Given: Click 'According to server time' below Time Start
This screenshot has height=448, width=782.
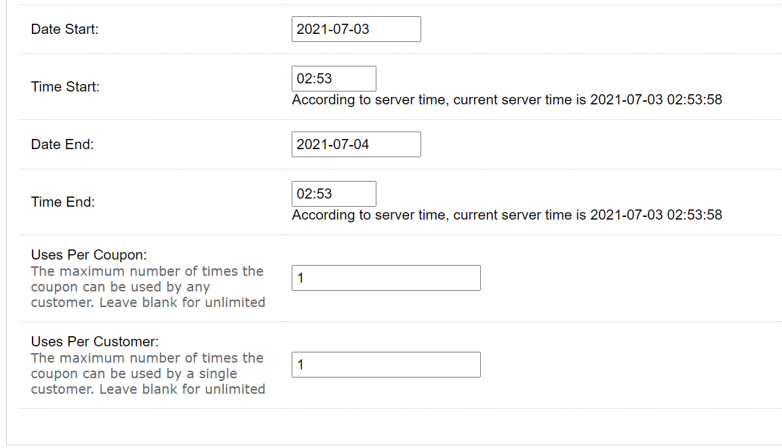Looking at the screenshot, I should pos(370,100).
